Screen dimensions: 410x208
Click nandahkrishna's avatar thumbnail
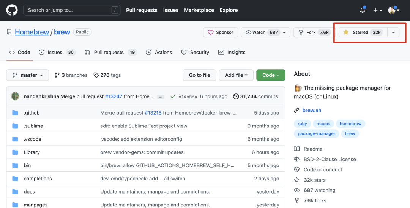pyautogui.click(x=15, y=96)
